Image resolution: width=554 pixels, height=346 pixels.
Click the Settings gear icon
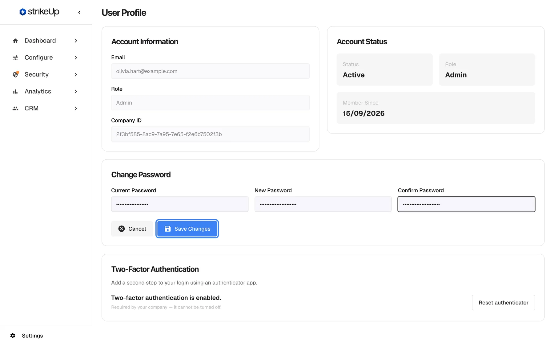click(13, 336)
